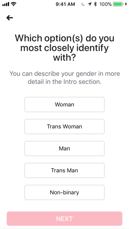Tap the green battery icon
Viewport: 129px width, 229px height.
118,4
